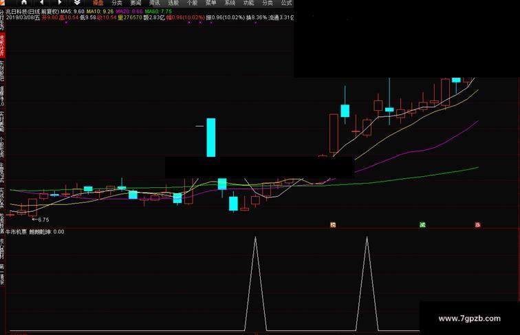The height and width of the screenshot is (335, 520).
Task: Select the highlighted orange 报价 menu
Action: pyautogui.click(x=98, y=3)
